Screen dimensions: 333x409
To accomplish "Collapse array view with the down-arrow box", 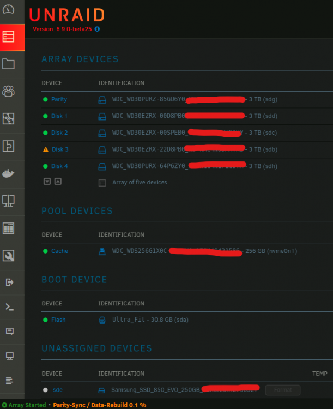I will tap(47, 181).
